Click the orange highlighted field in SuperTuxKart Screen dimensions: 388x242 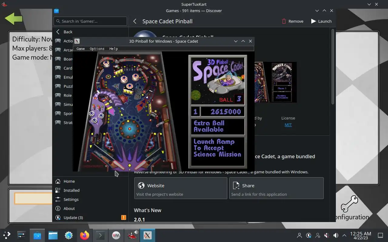point(33,198)
